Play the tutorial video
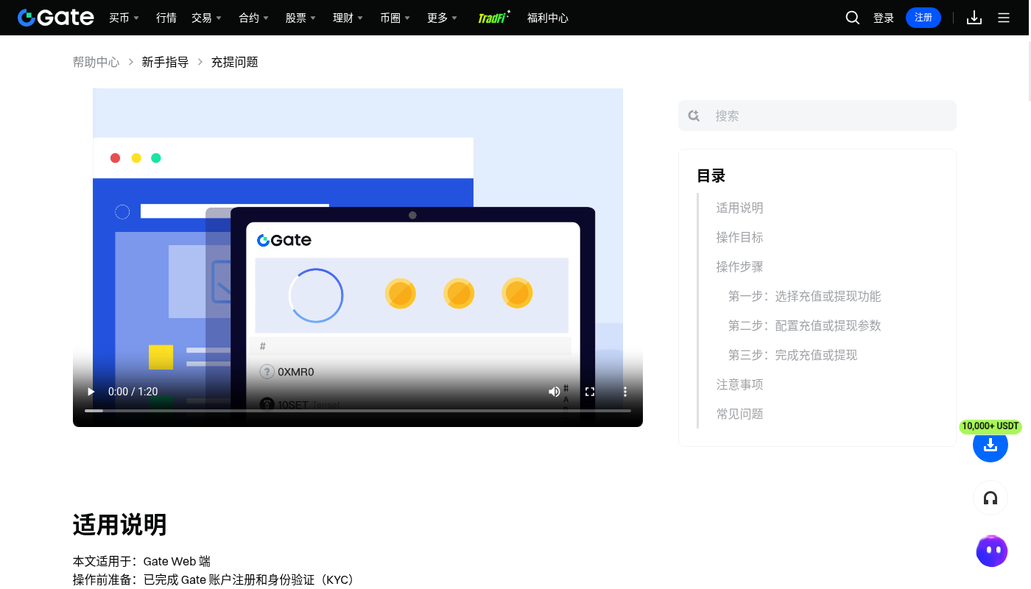This screenshot has height=589, width=1031. tap(91, 392)
